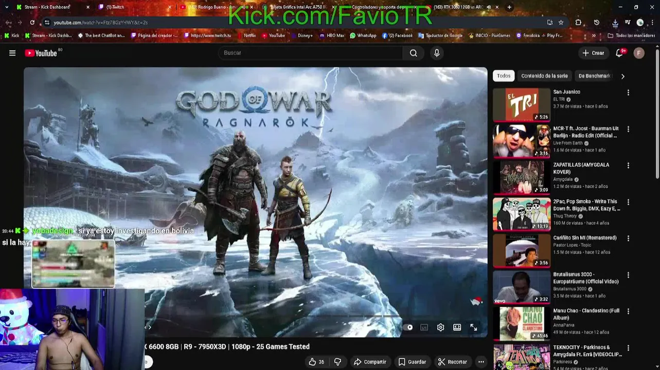Select the De Benchmark chip
The image size is (660, 370).
click(594, 76)
